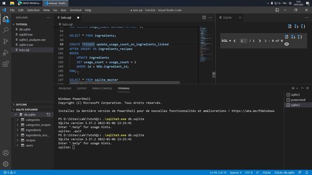Open the File menu
The width and height of the screenshot is (312, 175).
tap(12, 10)
